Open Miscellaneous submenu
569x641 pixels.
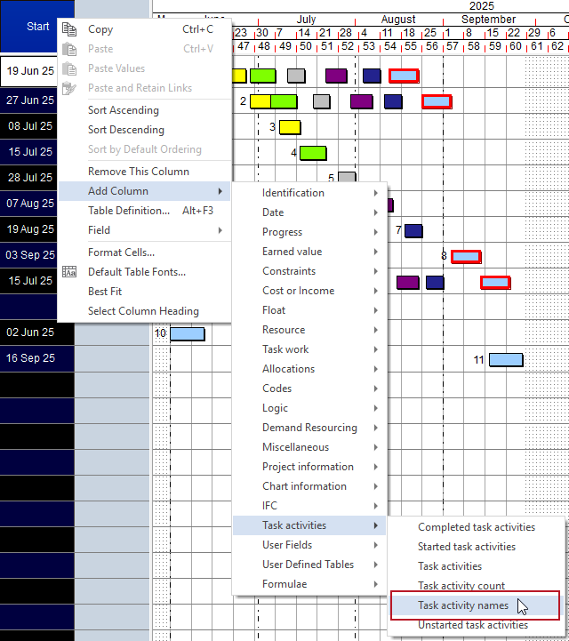pos(309,447)
